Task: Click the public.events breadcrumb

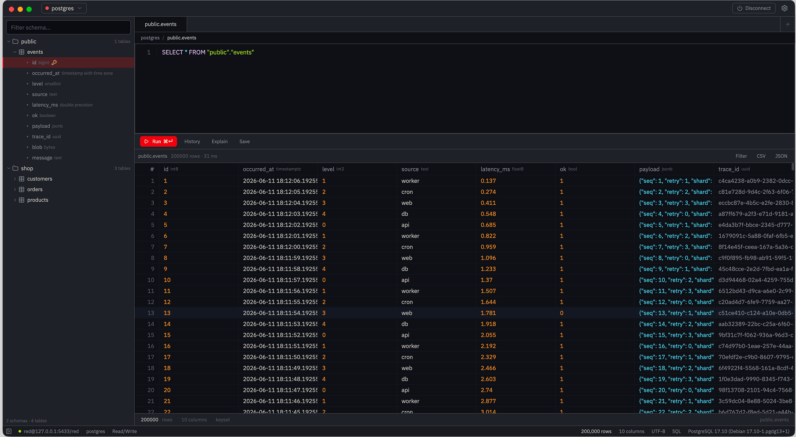Action: tap(182, 38)
